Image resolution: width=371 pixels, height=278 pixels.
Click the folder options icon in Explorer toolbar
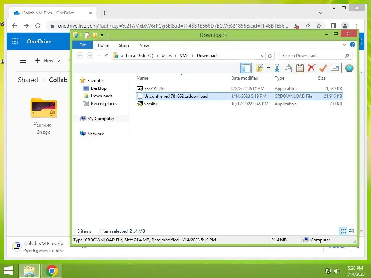click(259, 68)
